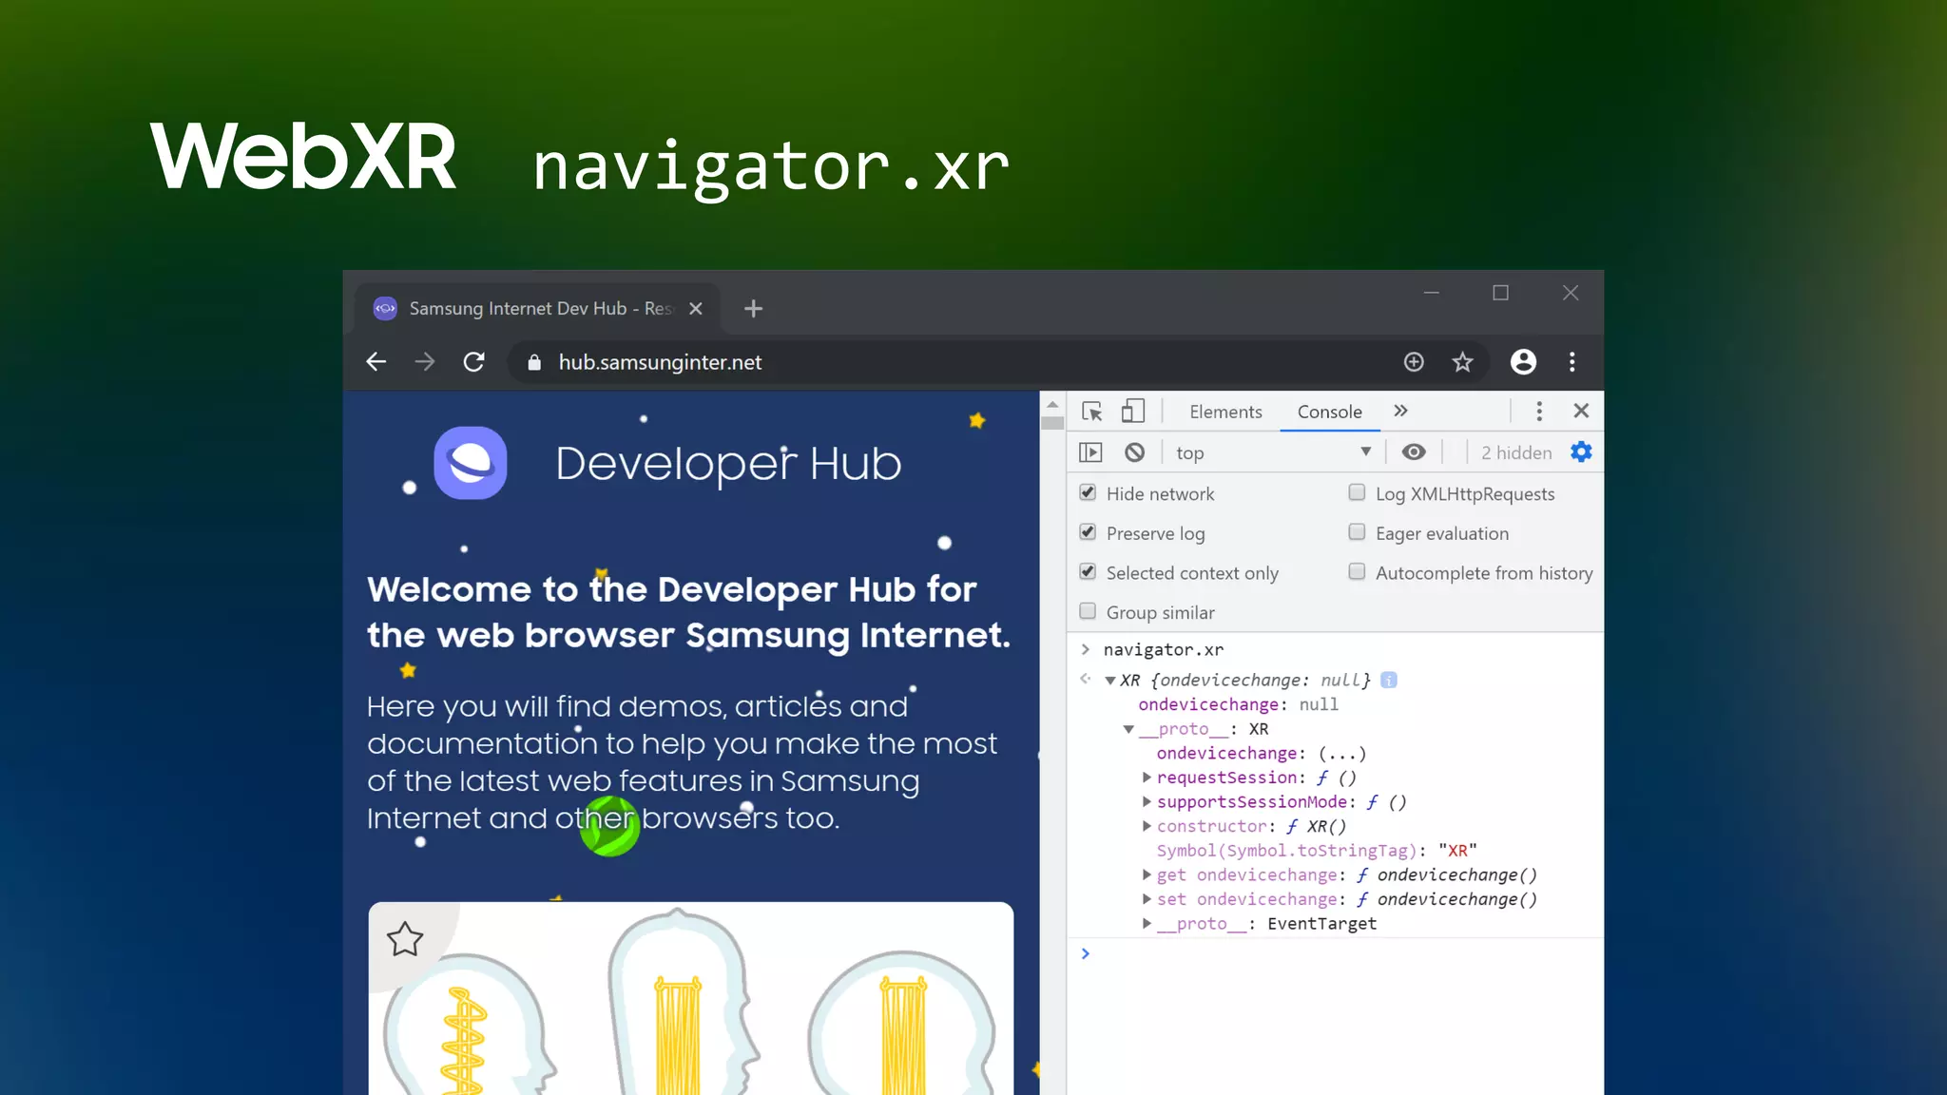Toggle the device toolbar icon

pyautogui.click(x=1132, y=412)
